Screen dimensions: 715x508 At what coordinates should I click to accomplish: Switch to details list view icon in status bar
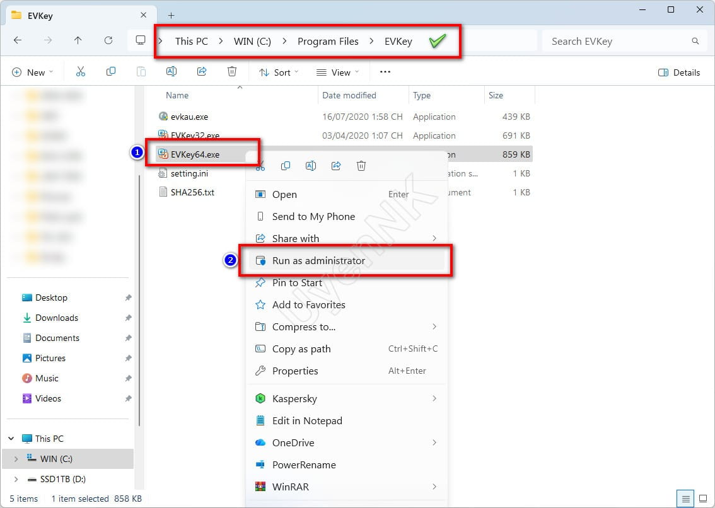(x=685, y=499)
